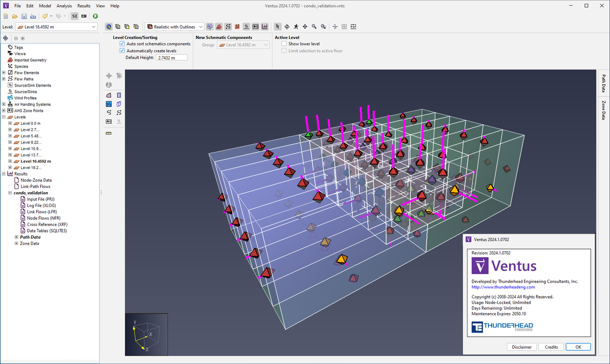This screenshot has width=610, height=364.
Task: Click the expand all tree icon
Action: coord(22,39)
